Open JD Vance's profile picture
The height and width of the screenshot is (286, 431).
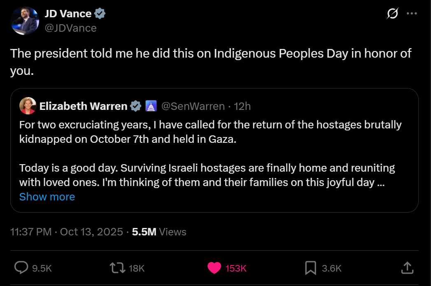(x=24, y=21)
